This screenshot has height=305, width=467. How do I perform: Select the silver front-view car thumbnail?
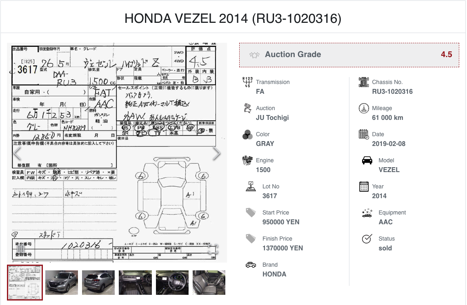[x=62, y=282]
